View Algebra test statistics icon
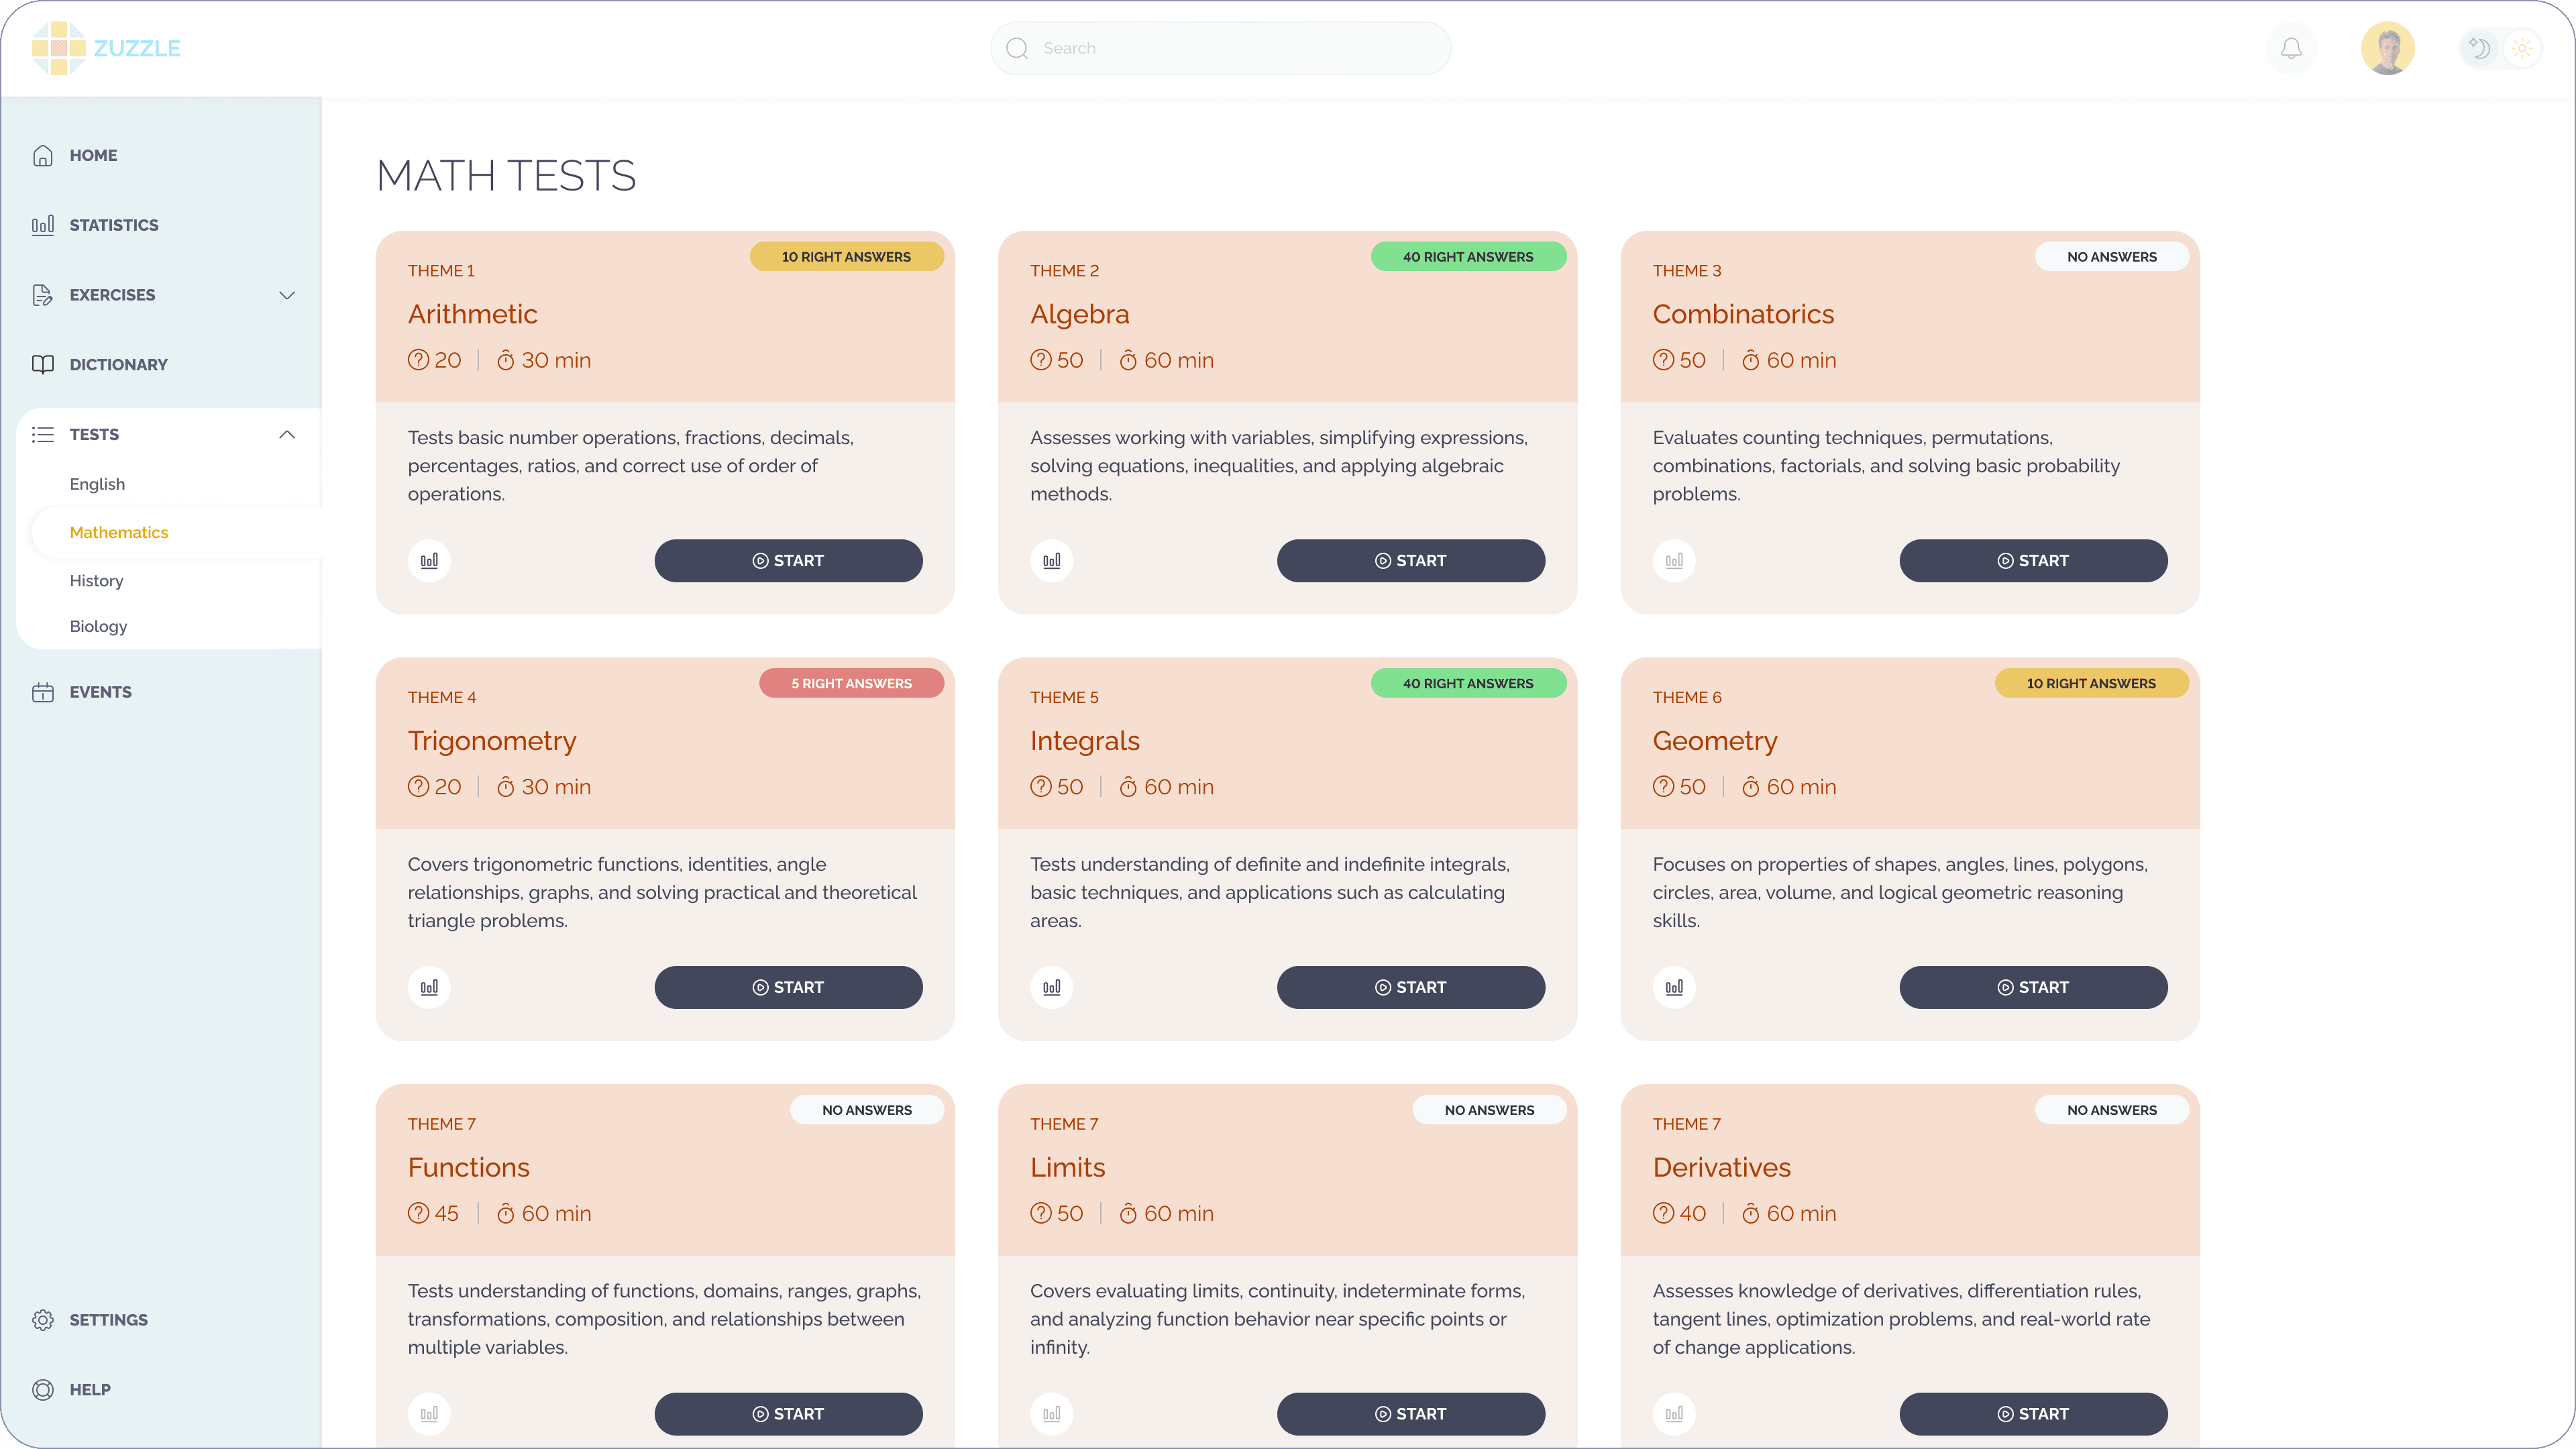 point(1051,561)
